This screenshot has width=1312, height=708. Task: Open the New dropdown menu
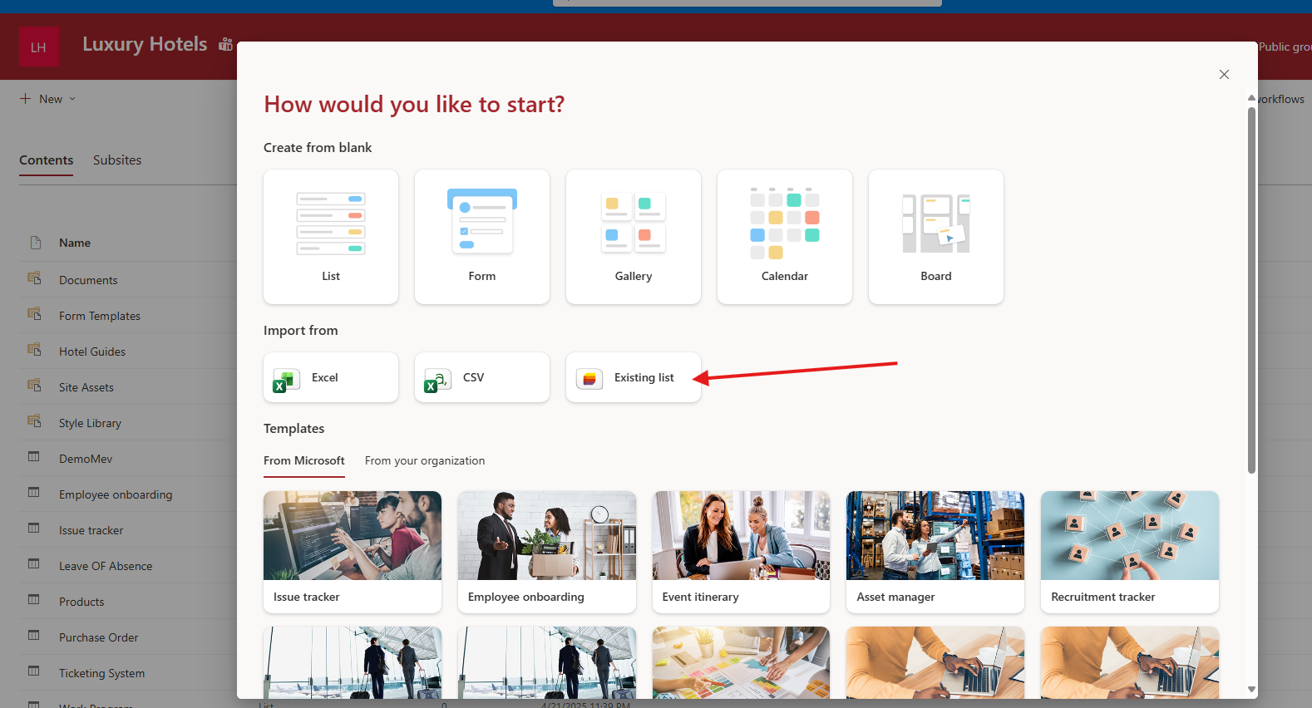(x=49, y=99)
